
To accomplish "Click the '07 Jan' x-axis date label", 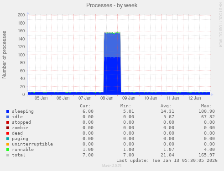I will (x=85, y=98).
